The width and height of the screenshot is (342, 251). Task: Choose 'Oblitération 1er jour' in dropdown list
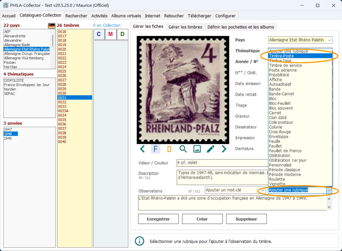(x=300, y=160)
